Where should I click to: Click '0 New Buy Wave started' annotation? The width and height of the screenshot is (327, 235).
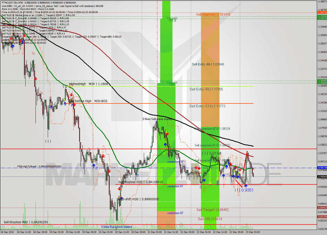[x=116, y=227]
